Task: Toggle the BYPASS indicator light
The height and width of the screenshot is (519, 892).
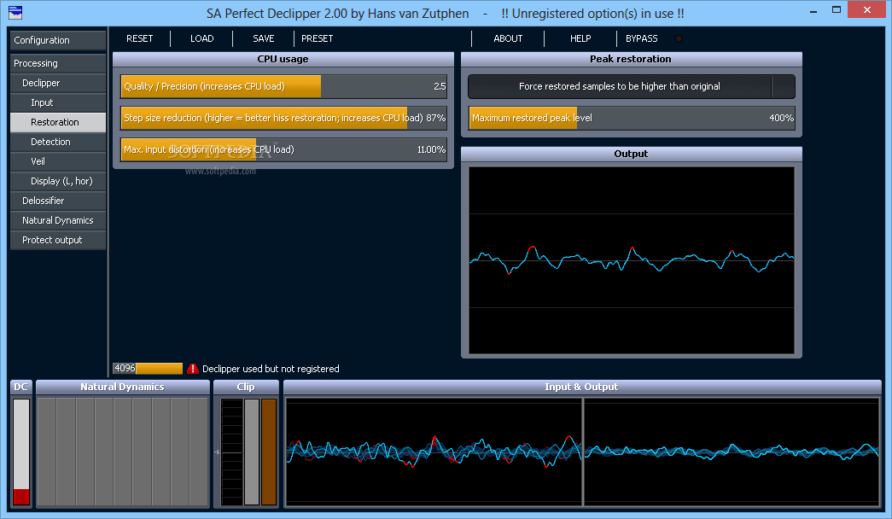Action: (678, 38)
